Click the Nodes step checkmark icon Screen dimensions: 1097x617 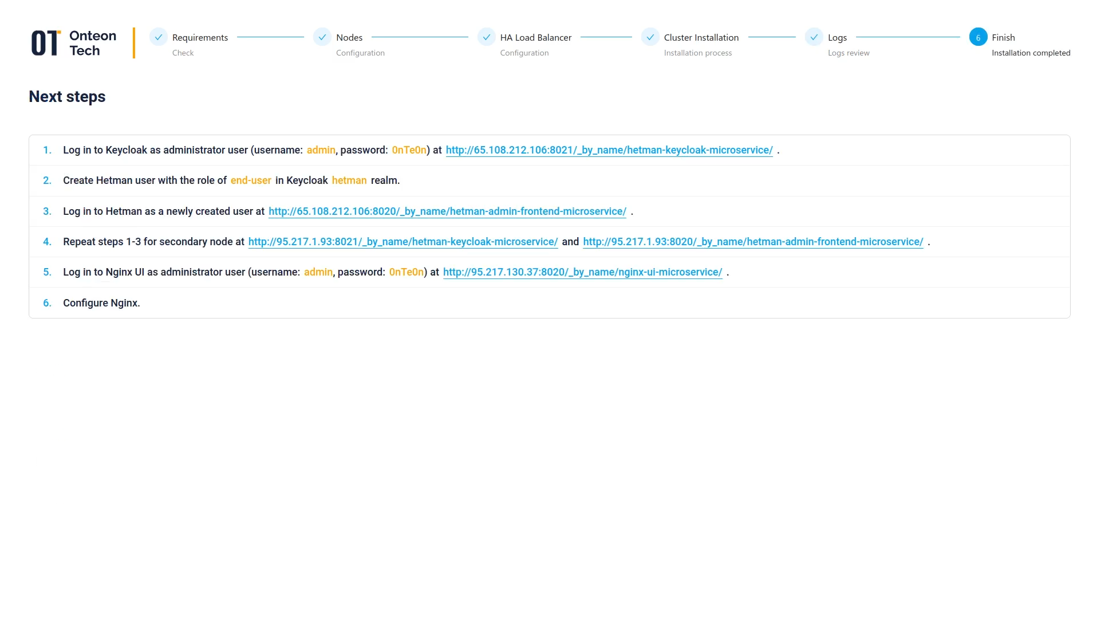point(322,37)
